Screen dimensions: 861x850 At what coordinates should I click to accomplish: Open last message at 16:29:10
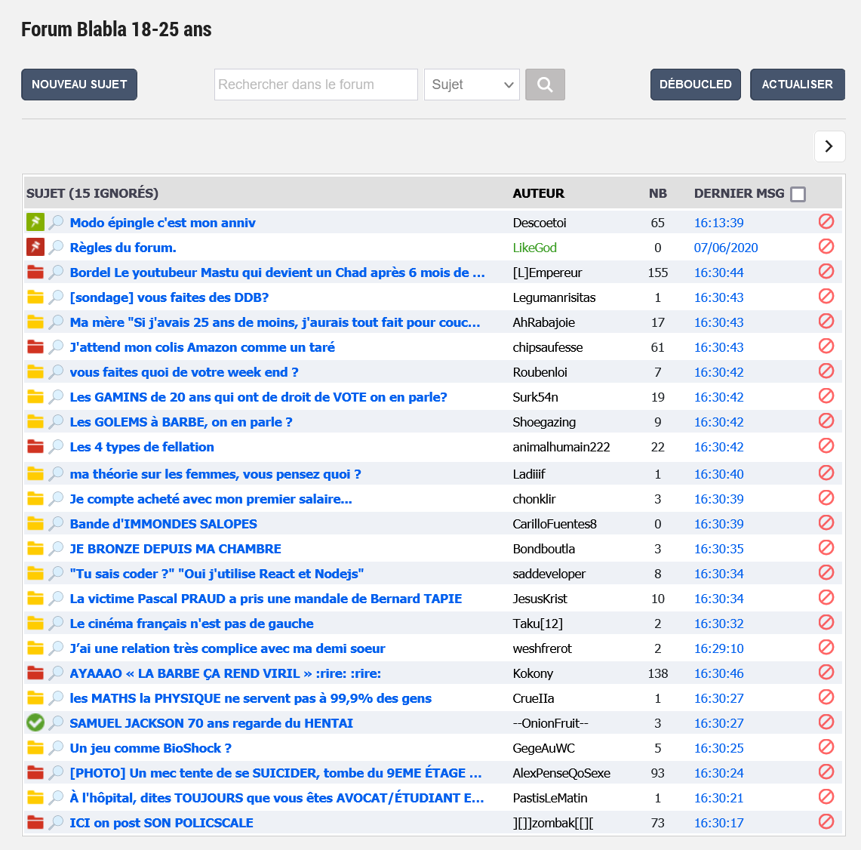[719, 648]
